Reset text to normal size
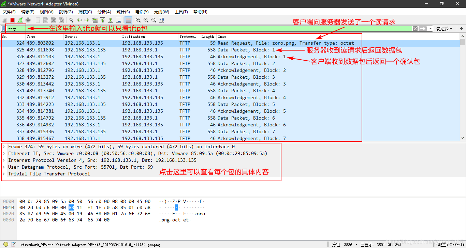 coord(154,20)
